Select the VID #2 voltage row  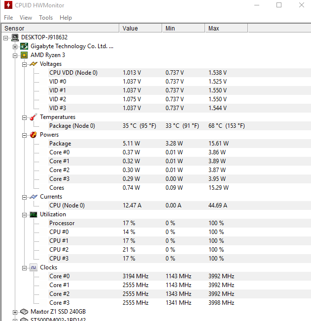[179, 99]
